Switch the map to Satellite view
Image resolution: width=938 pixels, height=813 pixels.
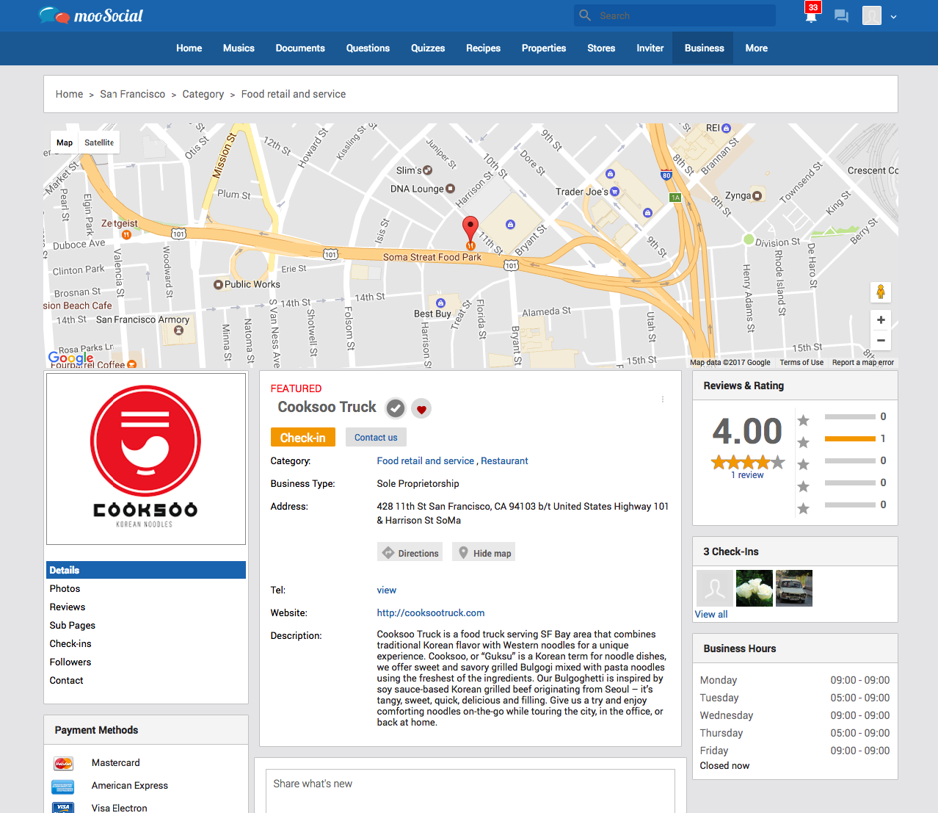click(x=99, y=142)
